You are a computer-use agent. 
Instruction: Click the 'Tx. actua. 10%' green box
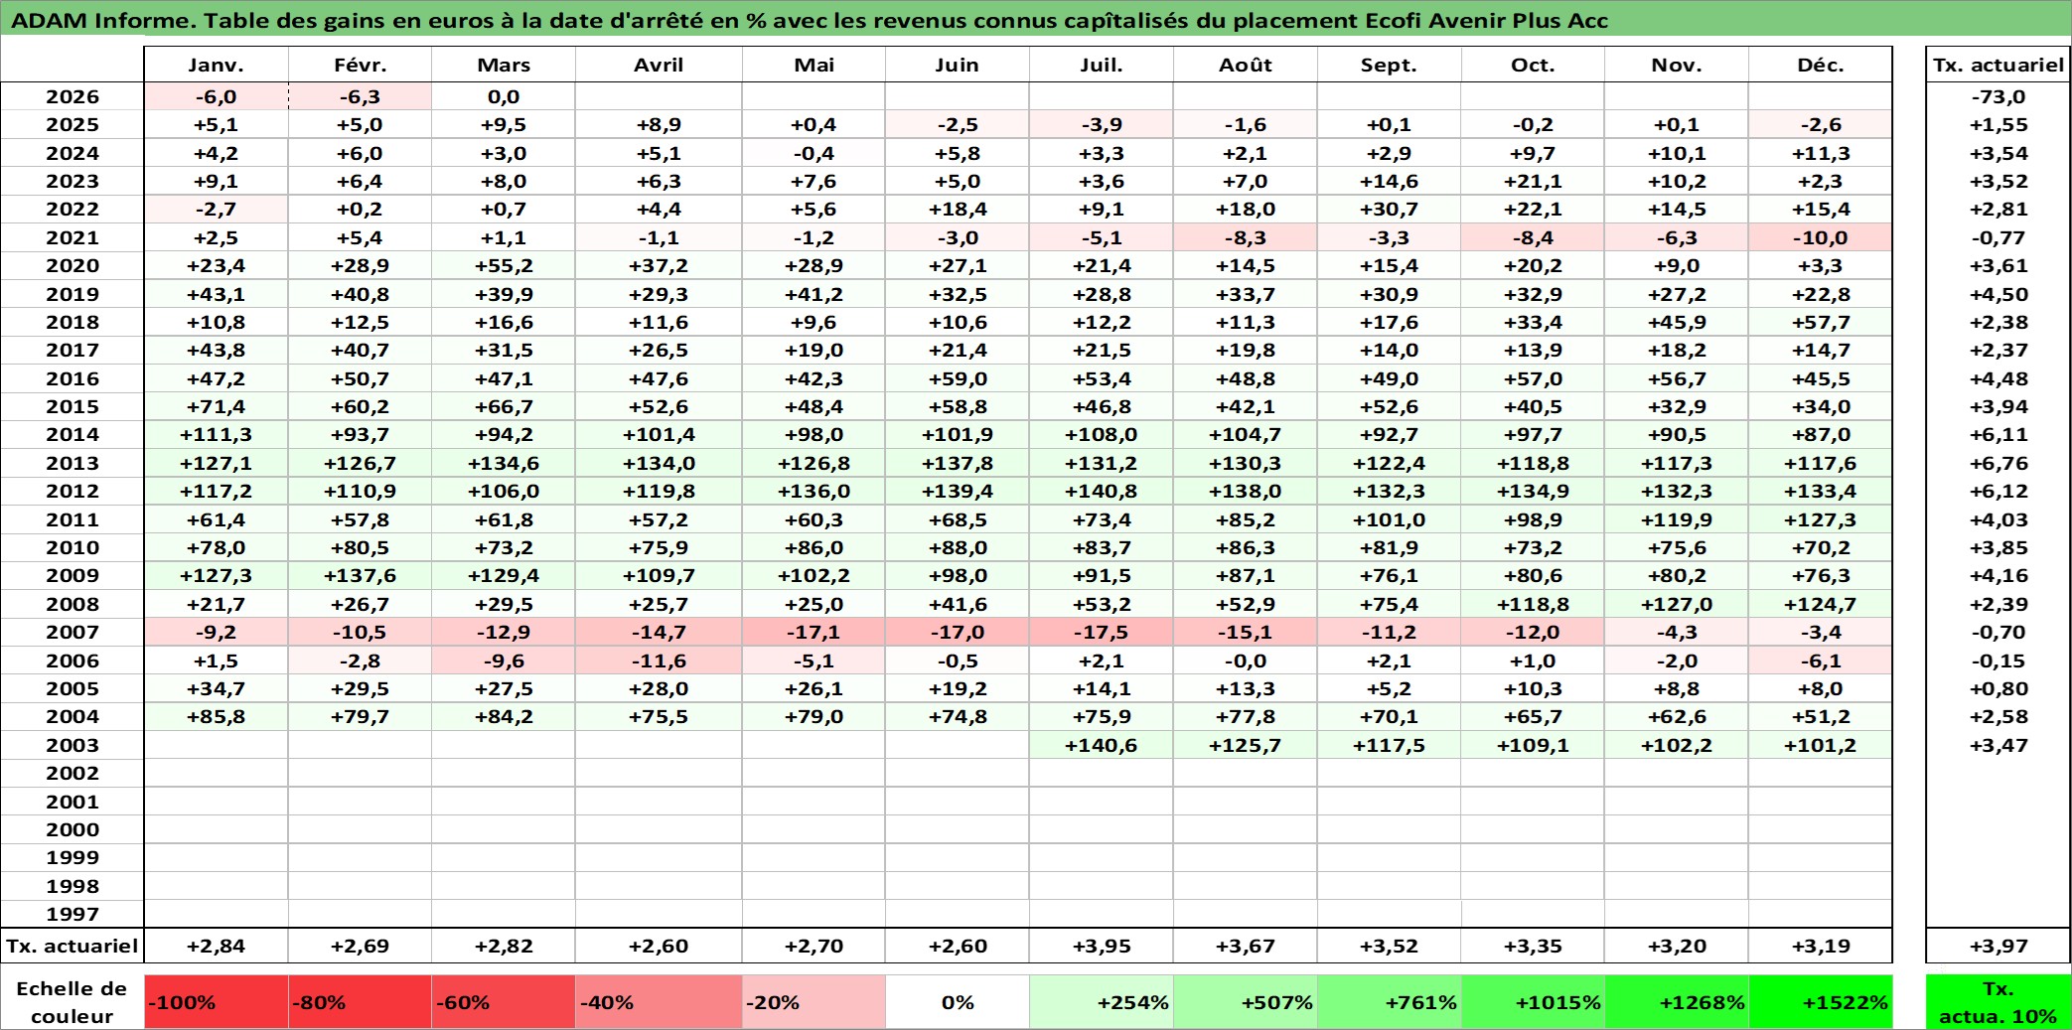coord(1998,1001)
